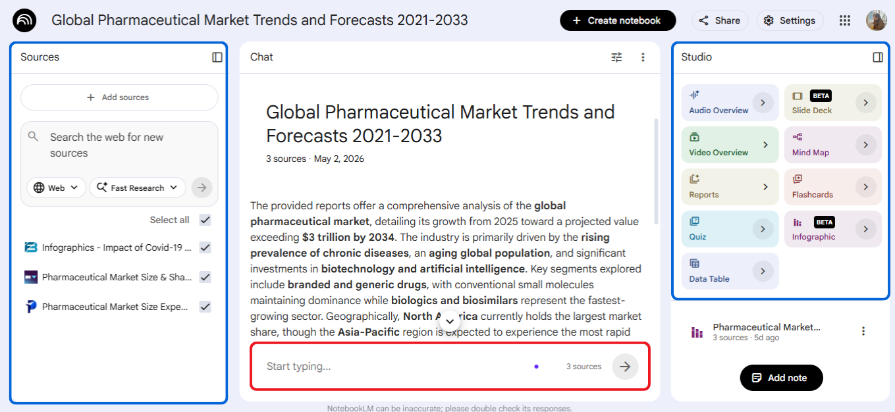Open the Fast Research mode dropdown
Image resolution: width=895 pixels, height=412 pixels.
click(x=138, y=188)
